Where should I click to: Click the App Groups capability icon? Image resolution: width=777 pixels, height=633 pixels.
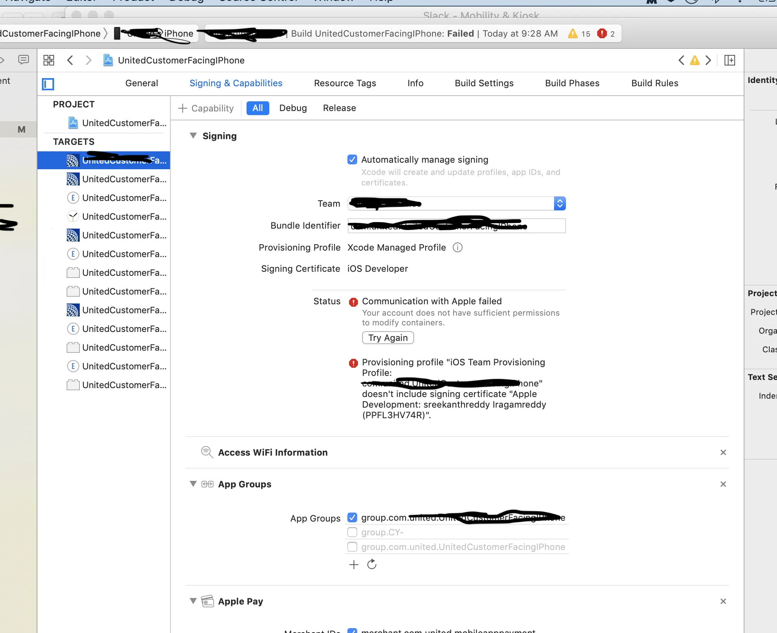[207, 484]
